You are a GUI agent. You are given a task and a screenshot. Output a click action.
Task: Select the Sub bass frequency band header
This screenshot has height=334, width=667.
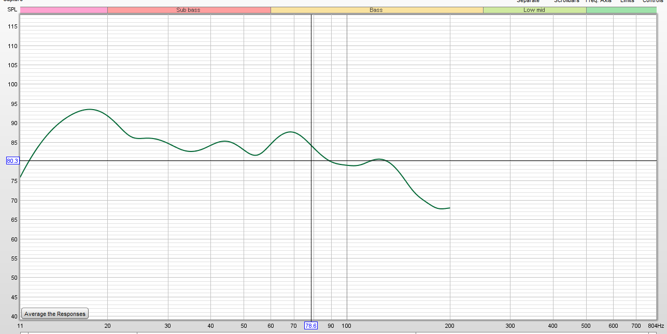pos(188,10)
